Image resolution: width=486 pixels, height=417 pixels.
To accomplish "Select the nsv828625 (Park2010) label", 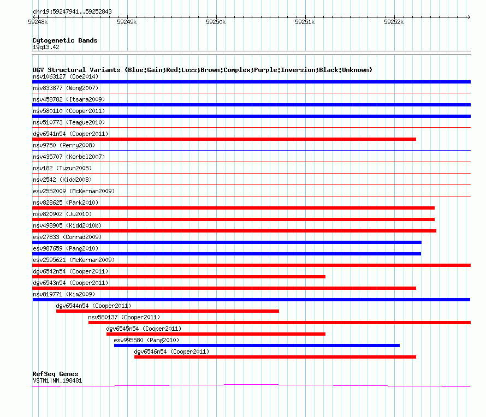I will coord(66,202).
